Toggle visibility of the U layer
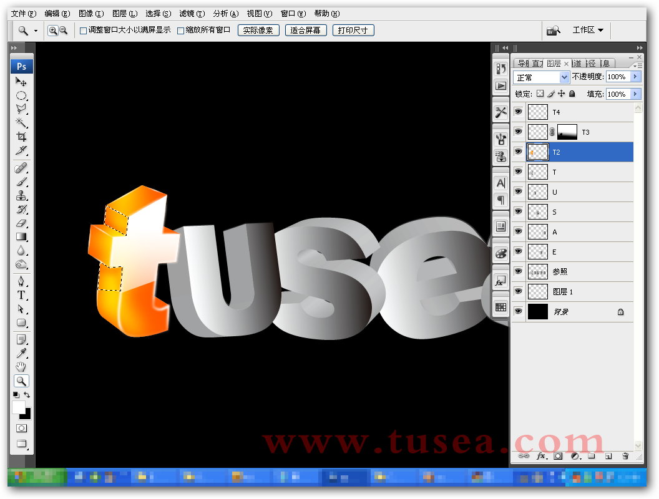This screenshot has height=499, width=659. (518, 191)
